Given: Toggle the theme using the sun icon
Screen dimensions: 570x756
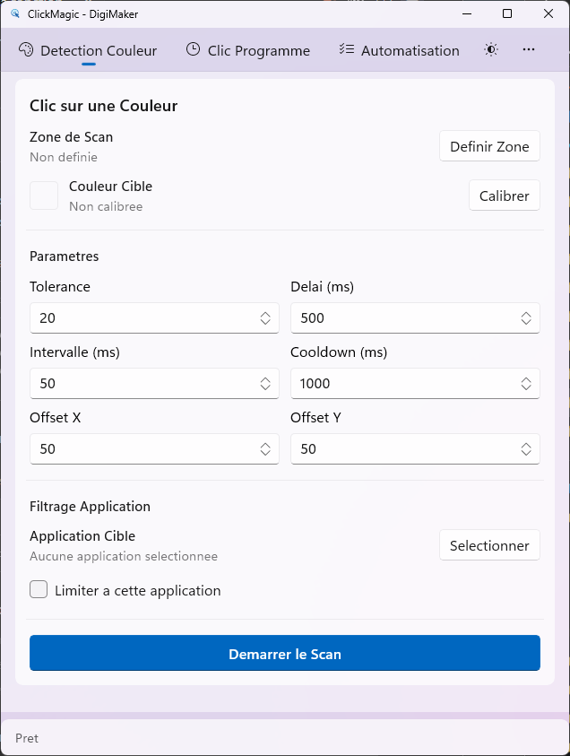Looking at the screenshot, I should (490, 51).
